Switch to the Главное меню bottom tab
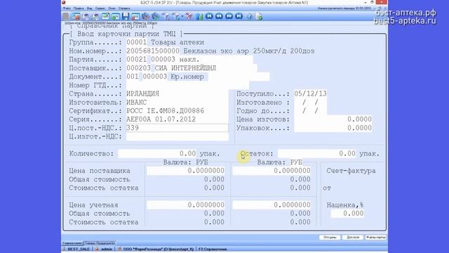449x253 pixels. pyautogui.click(x=72, y=243)
